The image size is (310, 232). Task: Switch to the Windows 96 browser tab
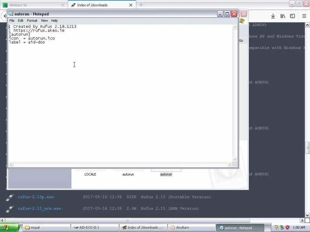click(34, 5)
